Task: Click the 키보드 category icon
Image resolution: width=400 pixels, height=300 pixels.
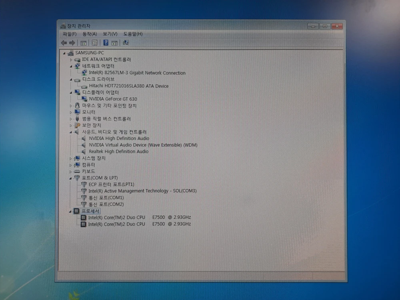Action: [x=77, y=172]
